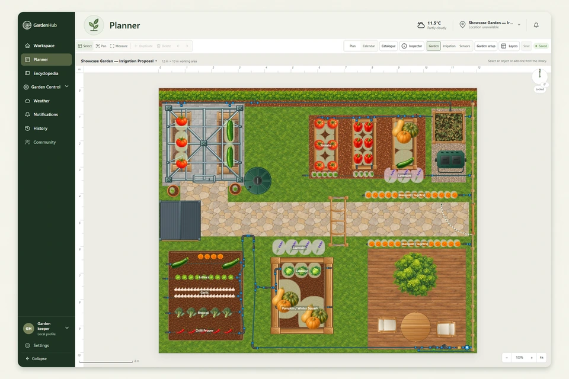Click the partly cloudy weather icon
Image resolution: width=569 pixels, height=379 pixels.
pyautogui.click(x=421, y=25)
